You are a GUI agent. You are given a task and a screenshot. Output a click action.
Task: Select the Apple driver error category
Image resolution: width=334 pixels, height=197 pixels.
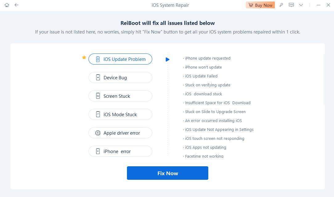pos(120,133)
